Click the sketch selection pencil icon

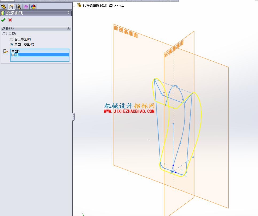tap(6, 52)
